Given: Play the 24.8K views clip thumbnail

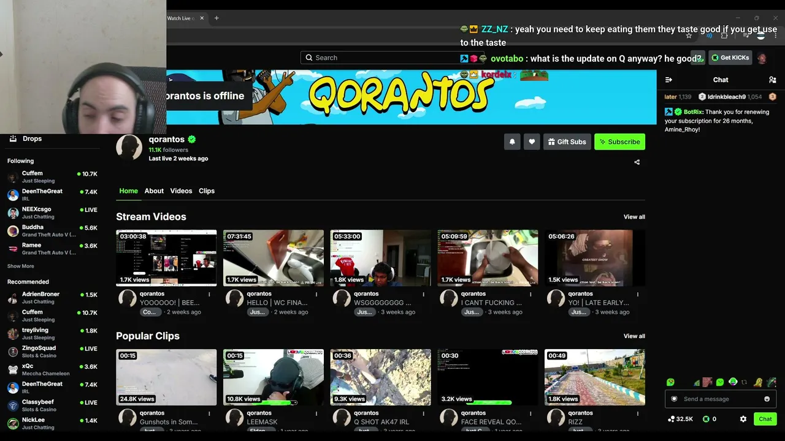Looking at the screenshot, I should click(x=166, y=377).
